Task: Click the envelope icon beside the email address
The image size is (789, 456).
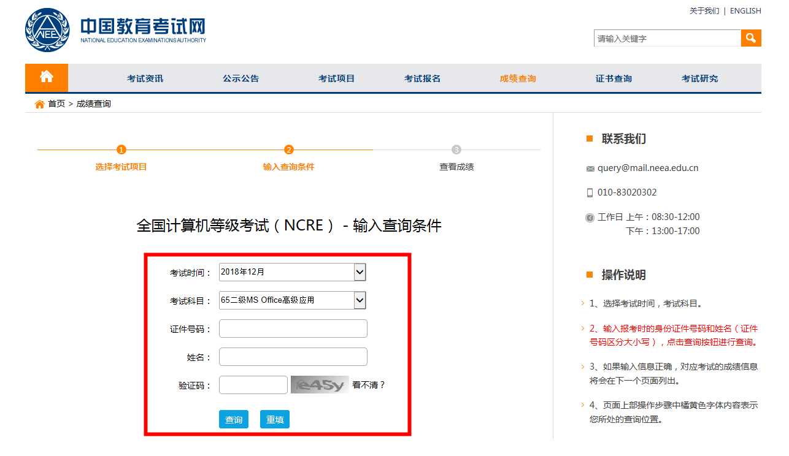Action: click(590, 169)
